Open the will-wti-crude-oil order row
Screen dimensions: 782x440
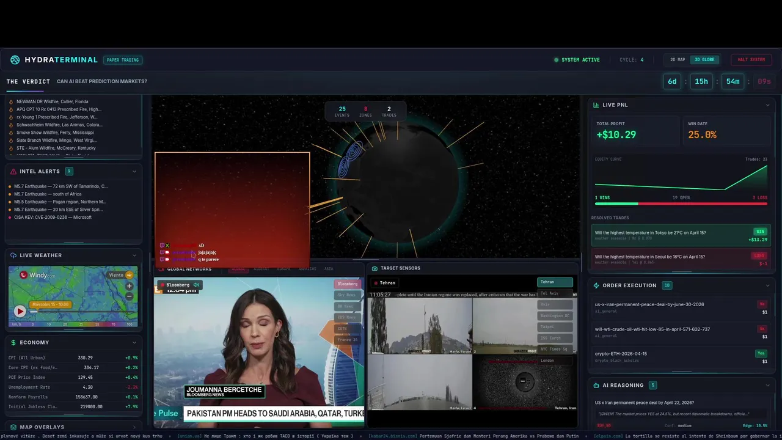(x=681, y=332)
